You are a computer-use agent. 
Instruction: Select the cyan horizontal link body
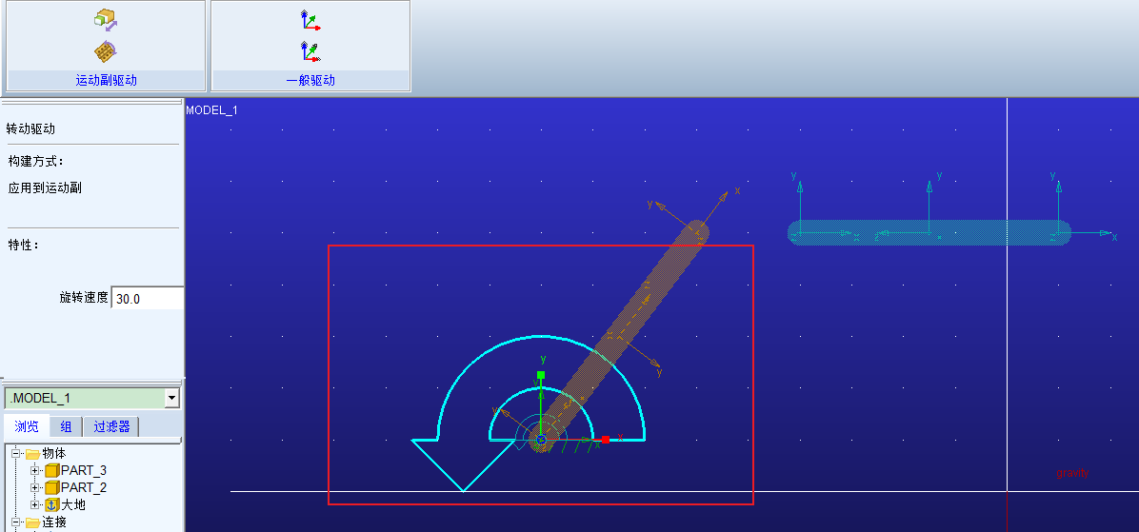[x=929, y=233]
